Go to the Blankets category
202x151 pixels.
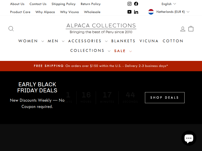pyautogui.click(x=123, y=41)
